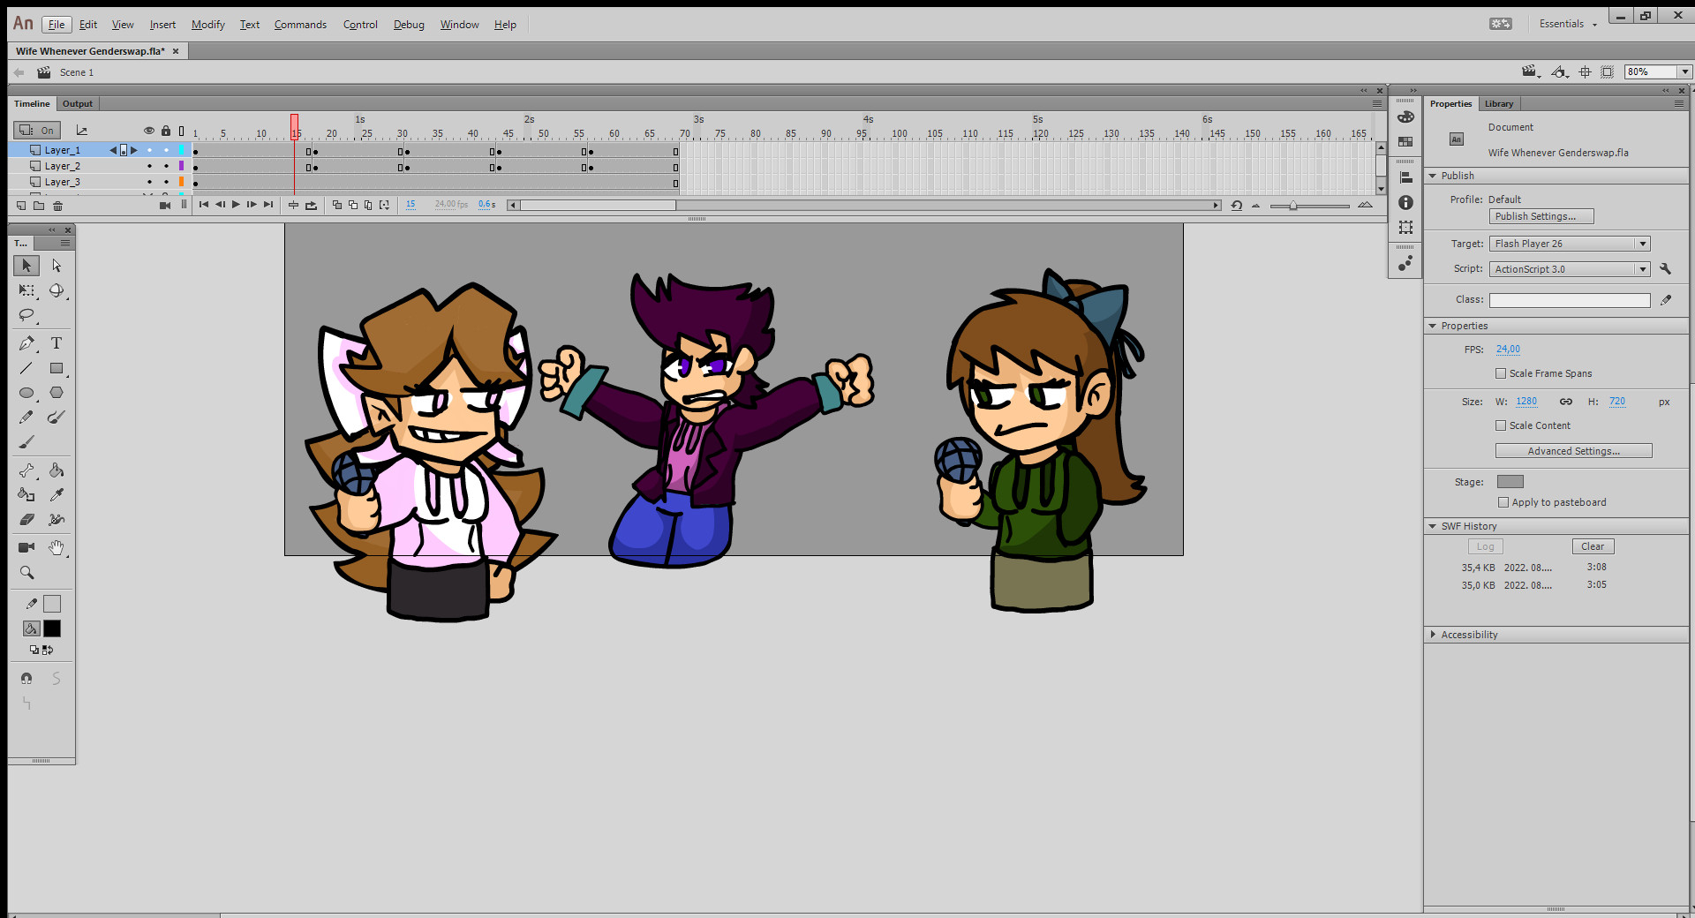Activate the Hand tool
This screenshot has width=1695, height=918.
coord(56,548)
